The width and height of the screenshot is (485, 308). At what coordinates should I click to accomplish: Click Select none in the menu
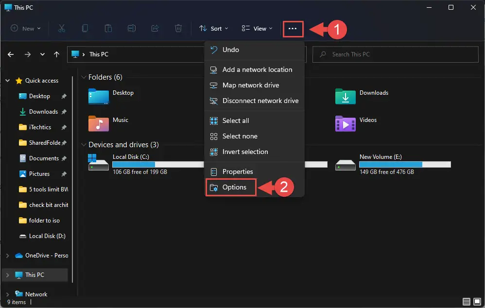254,137
